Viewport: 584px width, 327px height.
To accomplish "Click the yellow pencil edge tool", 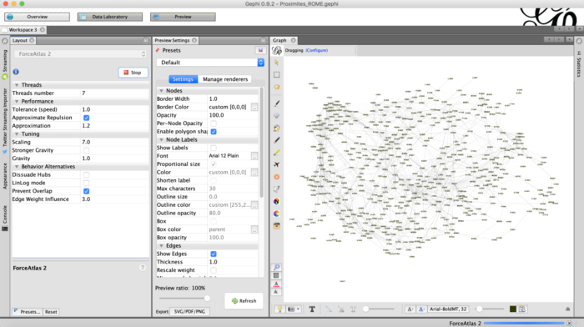I will pyautogui.click(x=276, y=153).
